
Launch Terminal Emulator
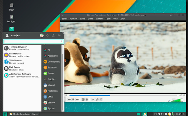(22, 48)
